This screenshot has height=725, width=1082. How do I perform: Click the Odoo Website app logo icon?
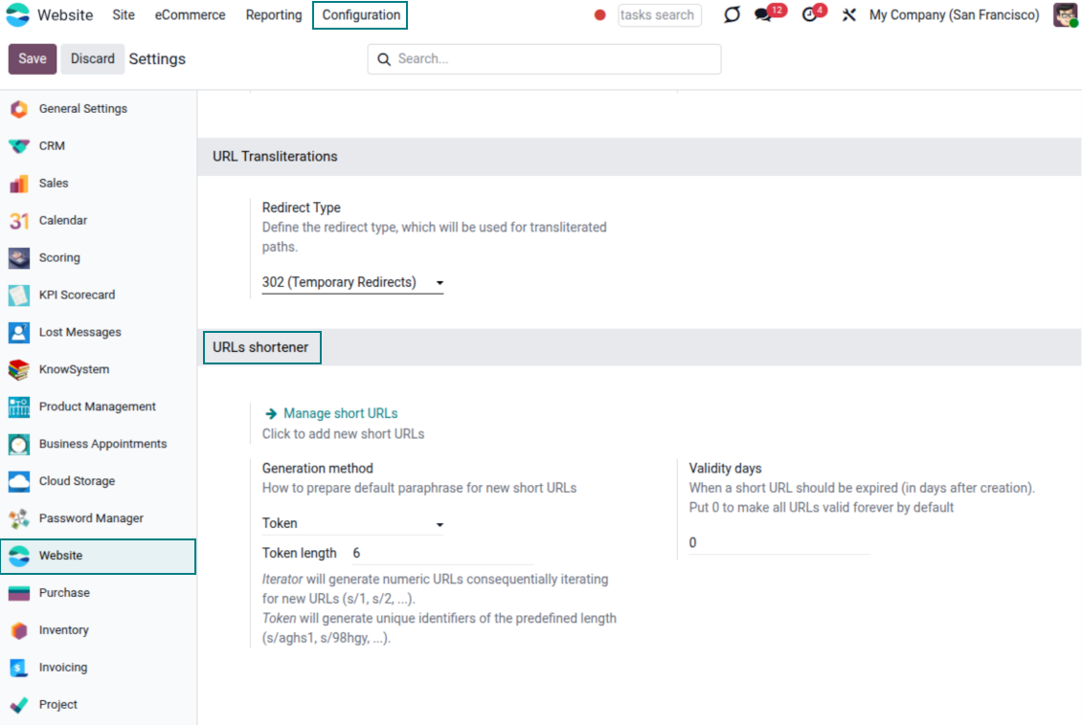19,15
